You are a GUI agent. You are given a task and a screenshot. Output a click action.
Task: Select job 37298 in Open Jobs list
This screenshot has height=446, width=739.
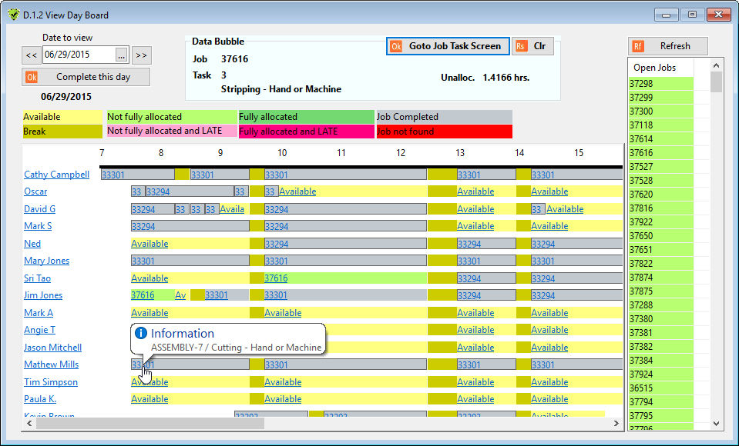(660, 84)
